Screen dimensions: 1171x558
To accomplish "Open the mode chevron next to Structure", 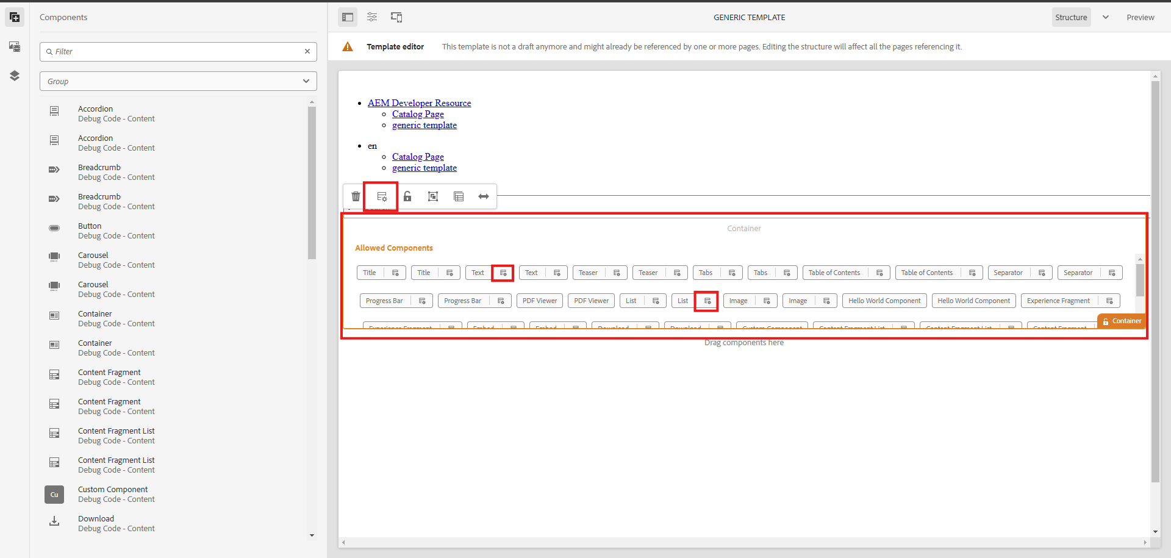I will (x=1105, y=17).
